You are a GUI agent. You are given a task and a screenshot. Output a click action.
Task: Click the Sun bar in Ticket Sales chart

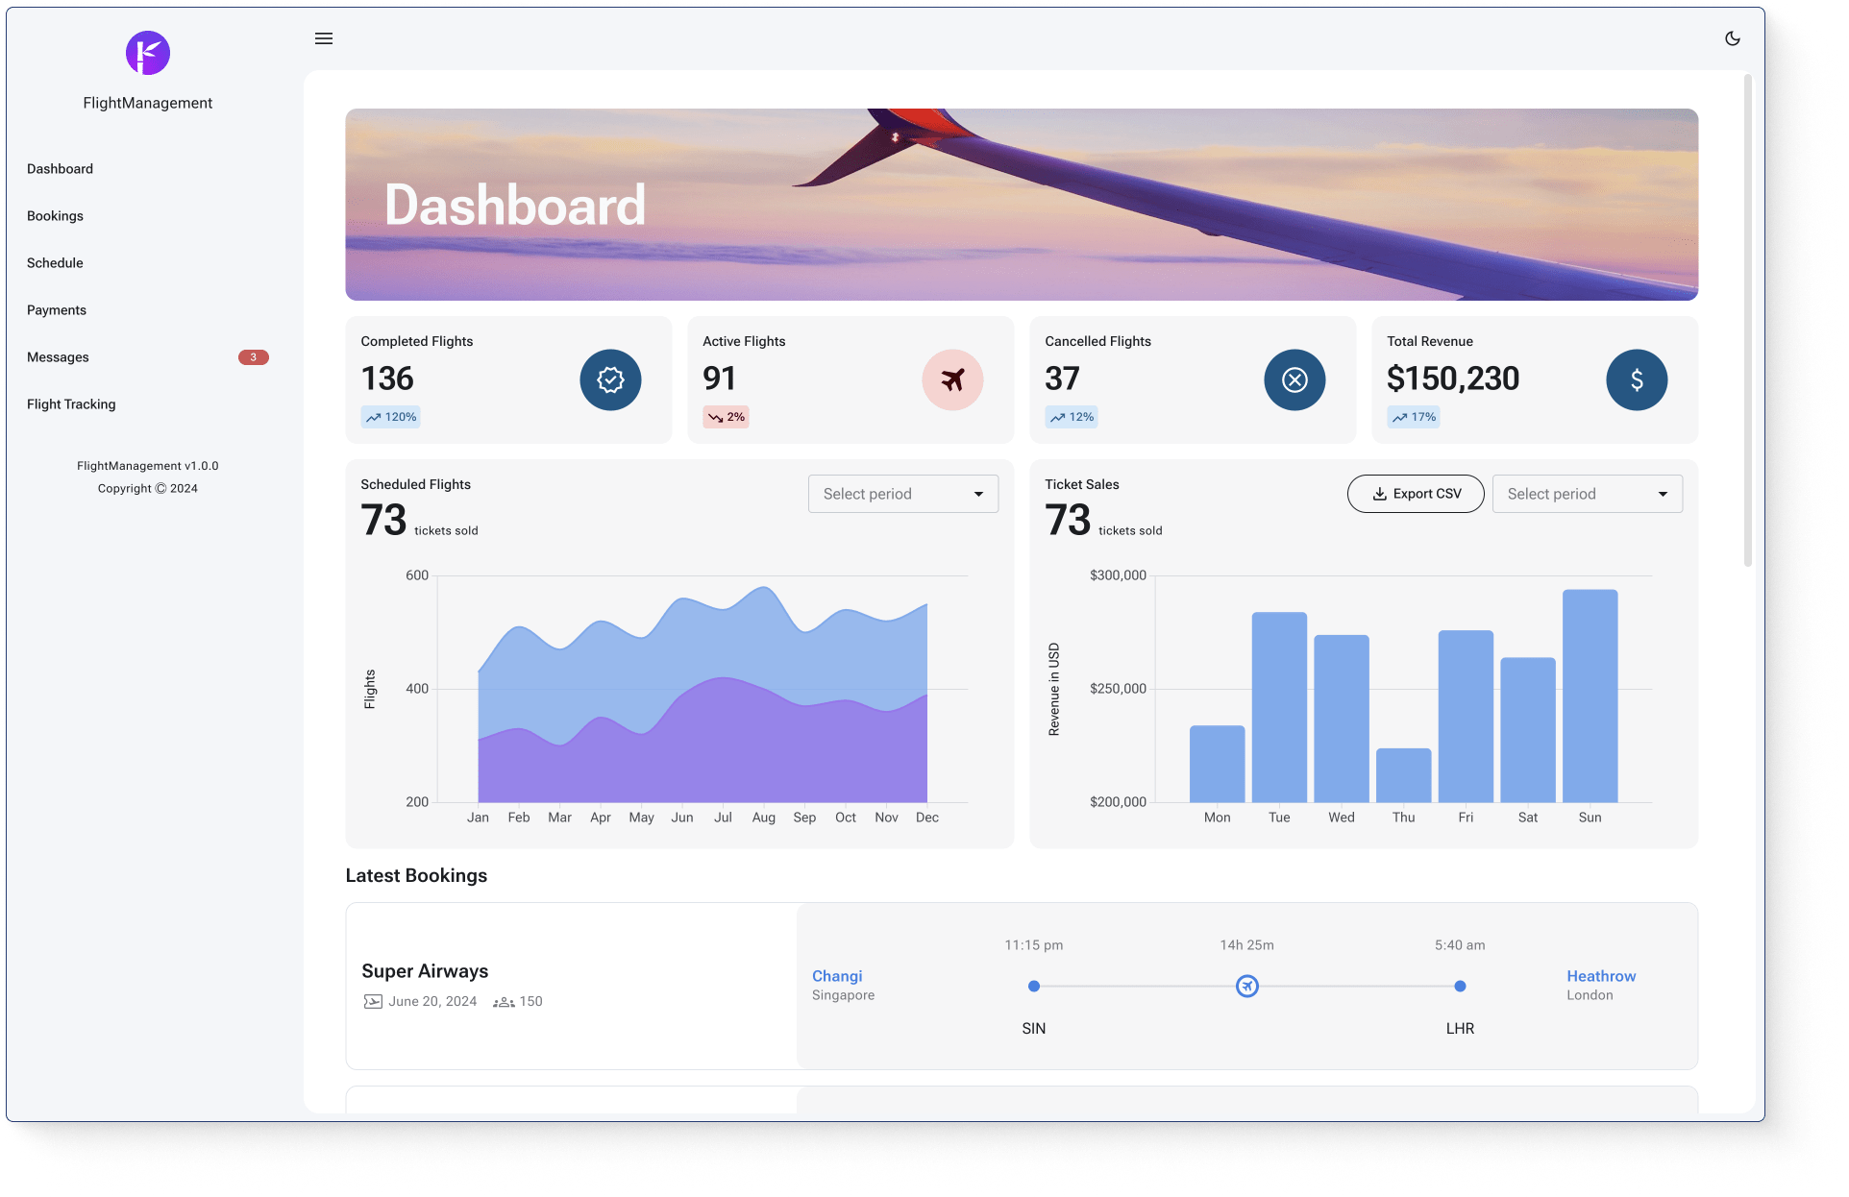(1590, 696)
